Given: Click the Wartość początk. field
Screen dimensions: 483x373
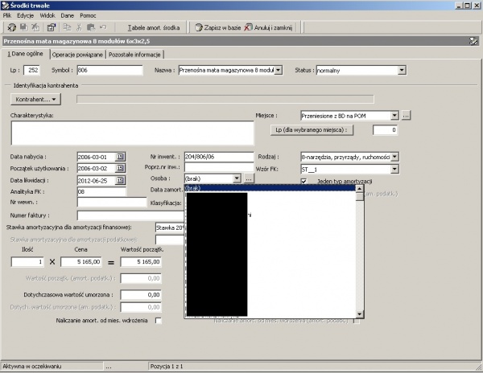Looking at the screenshot, I should [141, 262].
